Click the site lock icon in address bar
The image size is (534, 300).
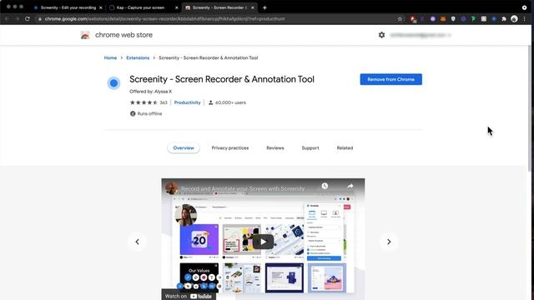(40, 18)
